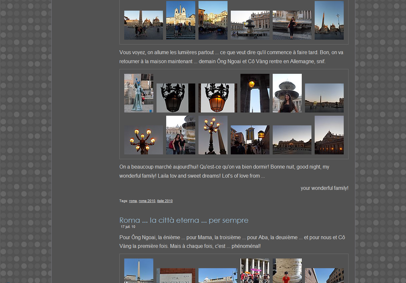Open post 'Roma ... la città eterna ... per sempre'
Viewport: 406px width, 283px height.
point(184,220)
